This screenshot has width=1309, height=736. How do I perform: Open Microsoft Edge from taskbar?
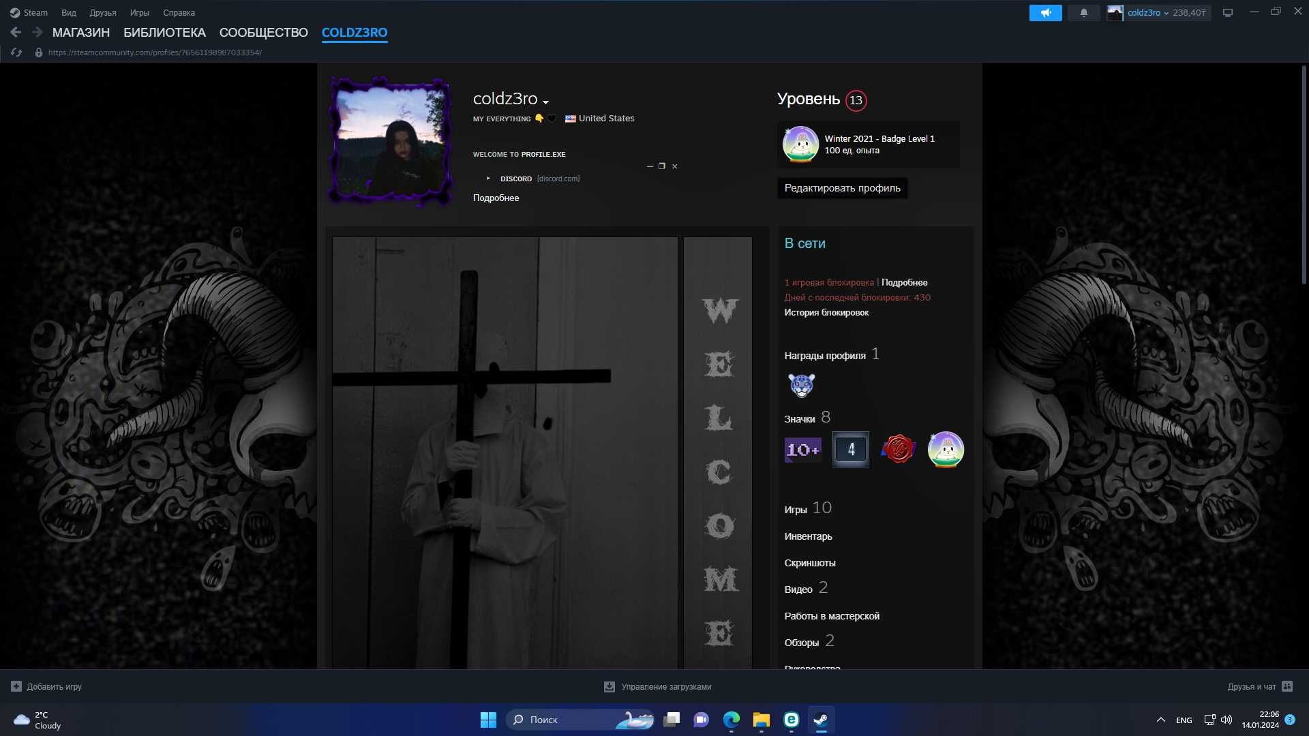(x=732, y=720)
